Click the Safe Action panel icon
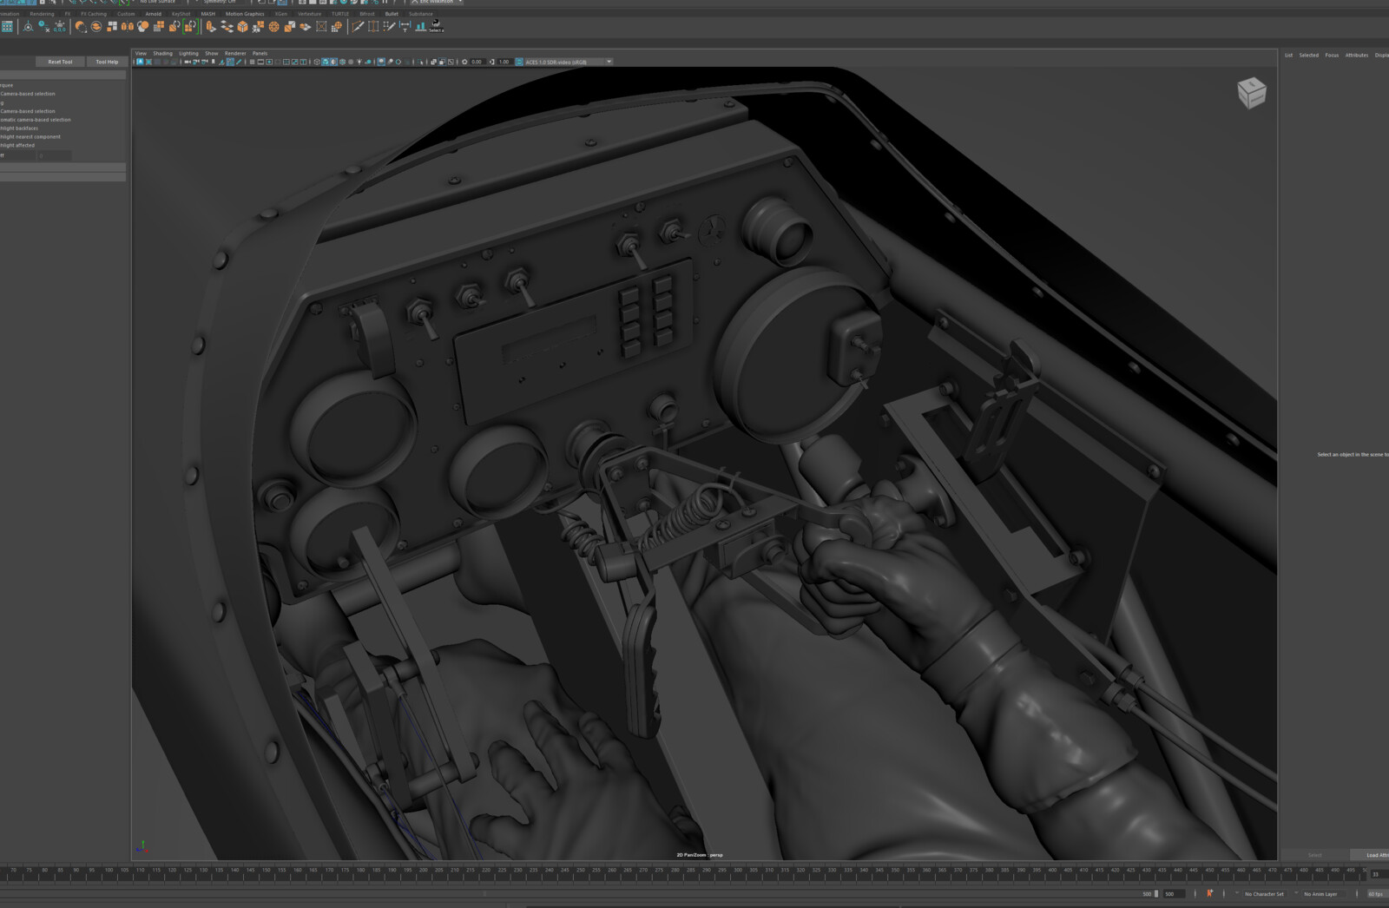 pos(295,62)
